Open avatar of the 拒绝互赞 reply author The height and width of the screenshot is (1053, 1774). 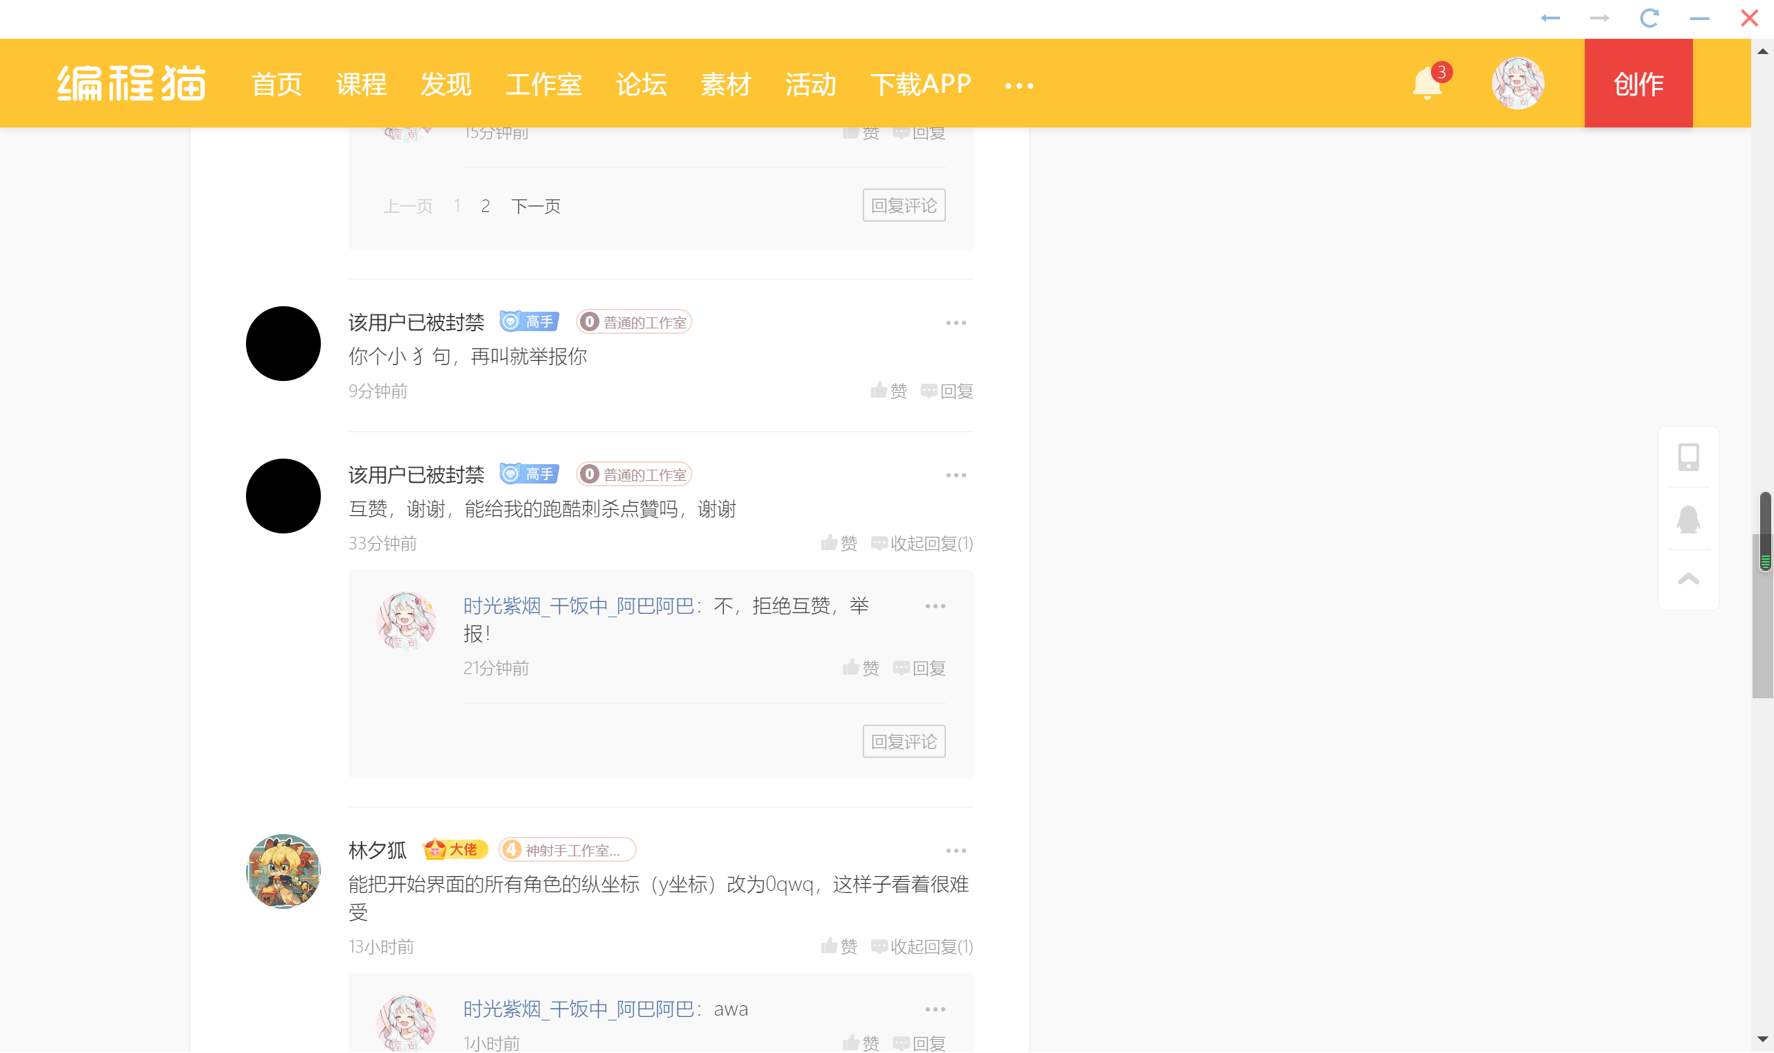[x=406, y=621]
